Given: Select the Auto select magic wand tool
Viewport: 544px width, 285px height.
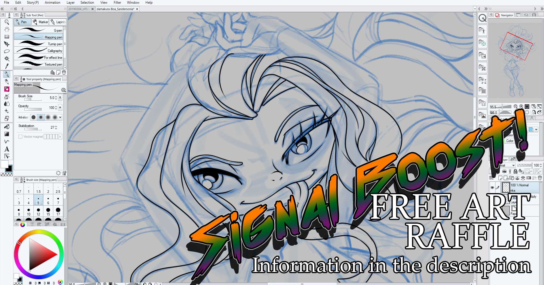Looking at the screenshot, I should point(7,59).
